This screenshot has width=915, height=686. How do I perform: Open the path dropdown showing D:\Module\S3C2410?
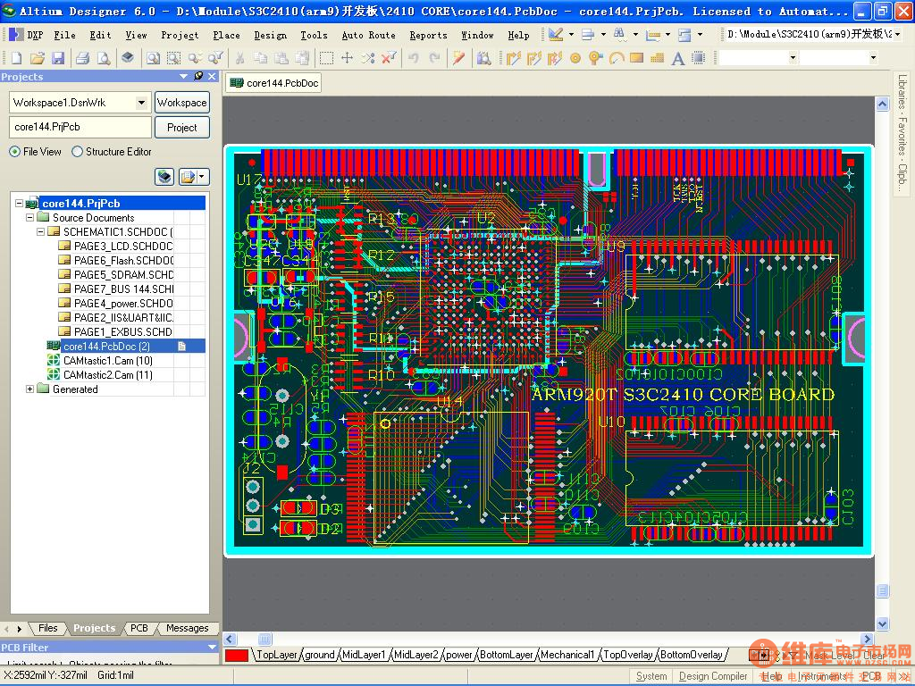click(897, 35)
